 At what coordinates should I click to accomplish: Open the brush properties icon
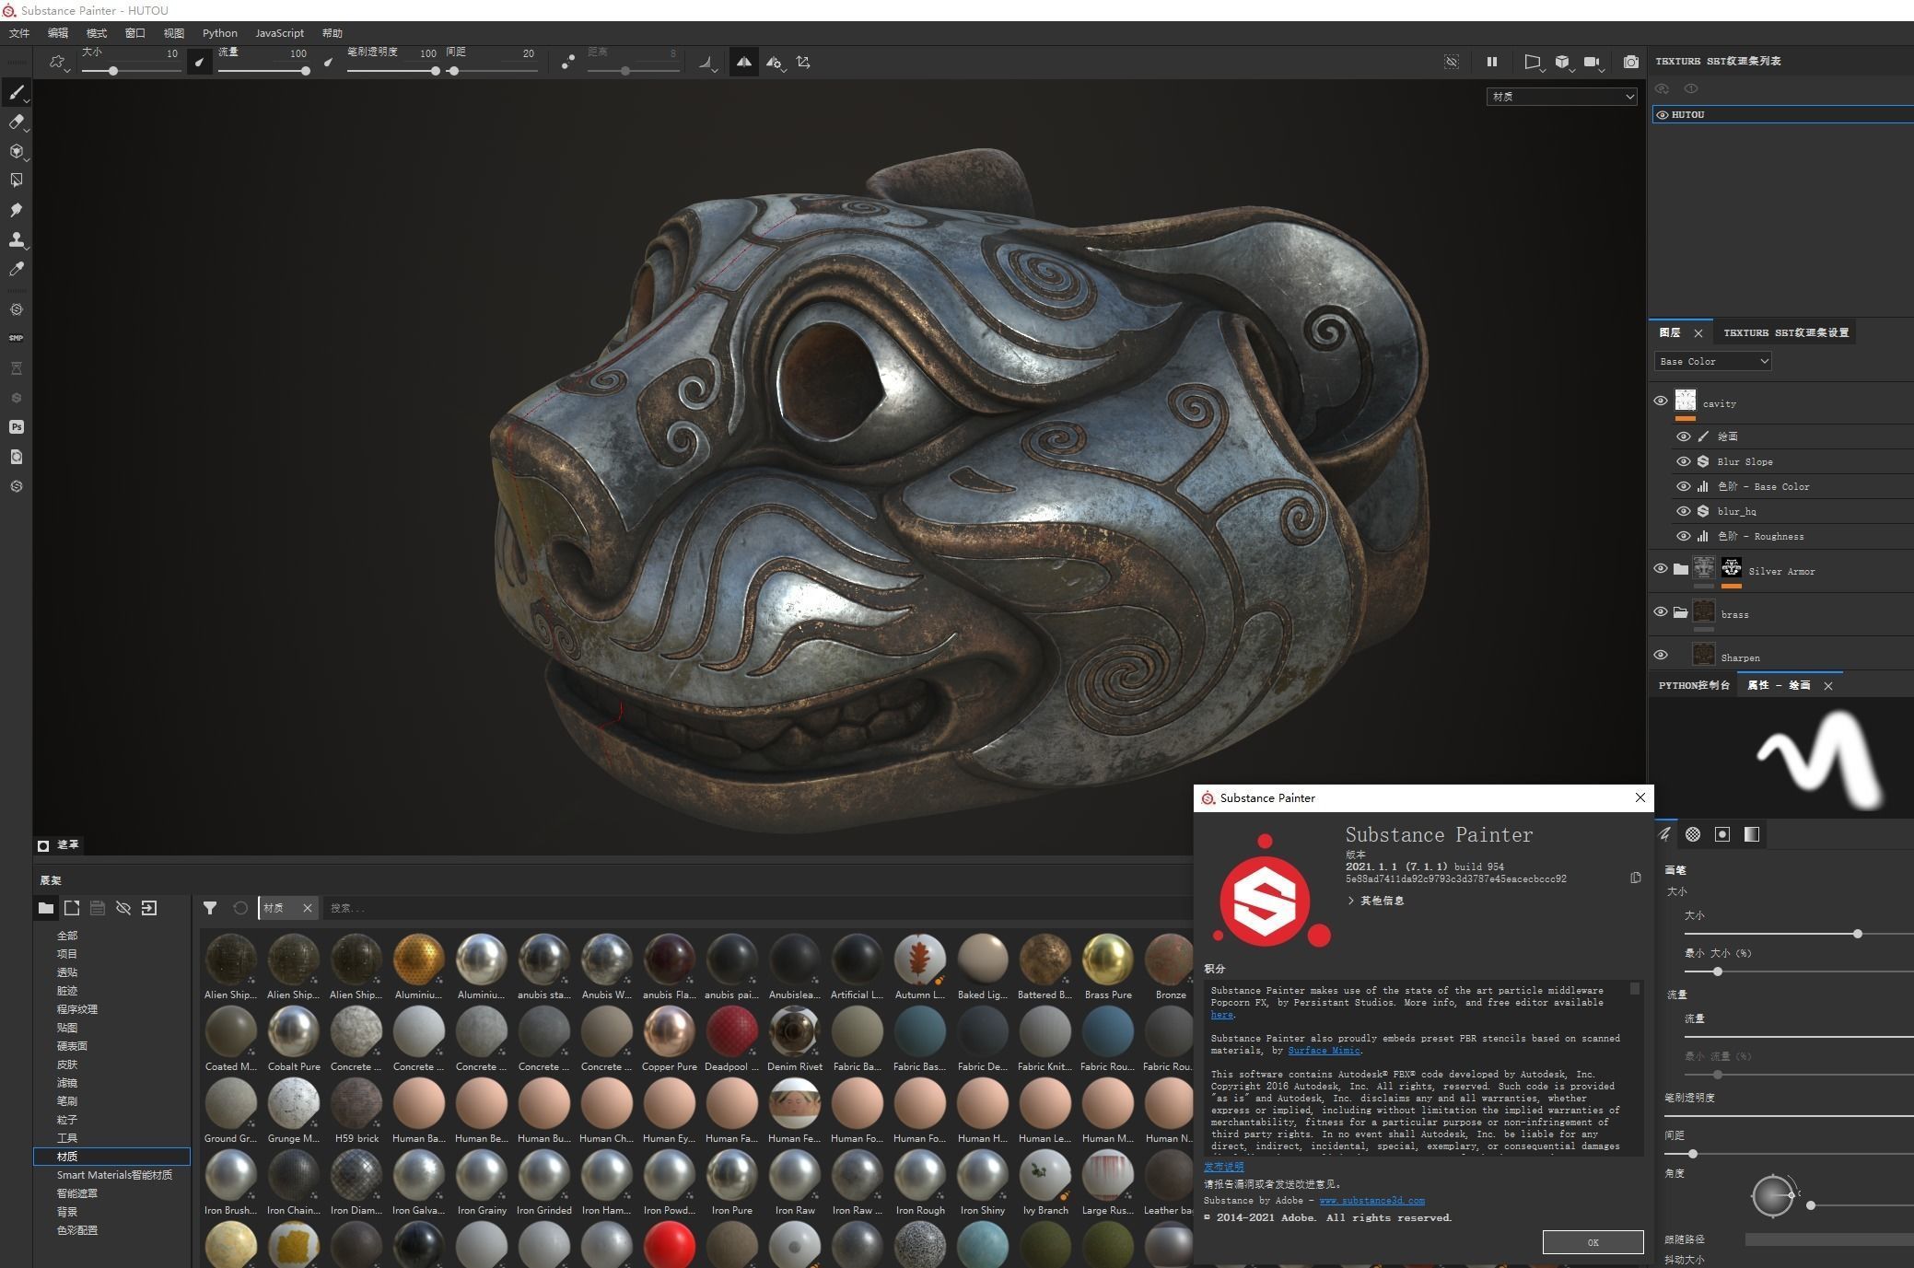[x=1664, y=834]
